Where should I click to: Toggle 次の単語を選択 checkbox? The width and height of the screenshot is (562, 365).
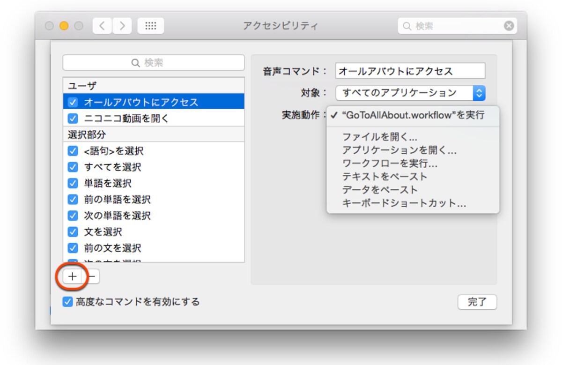(73, 216)
